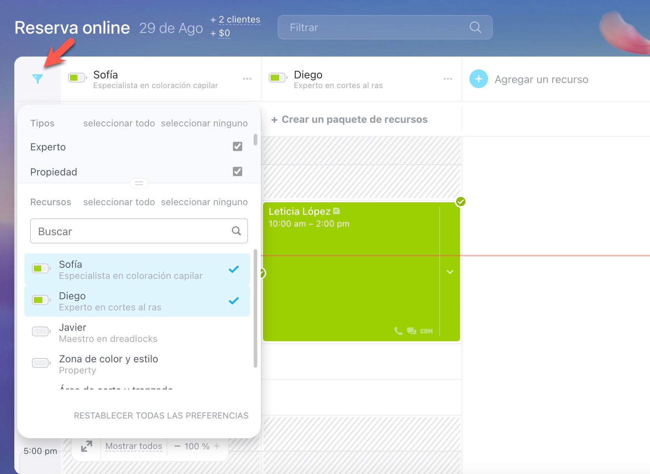Screen dimensions: 650x474
Task: Click the note icon beside Leticia López
Action: click(336, 211)
